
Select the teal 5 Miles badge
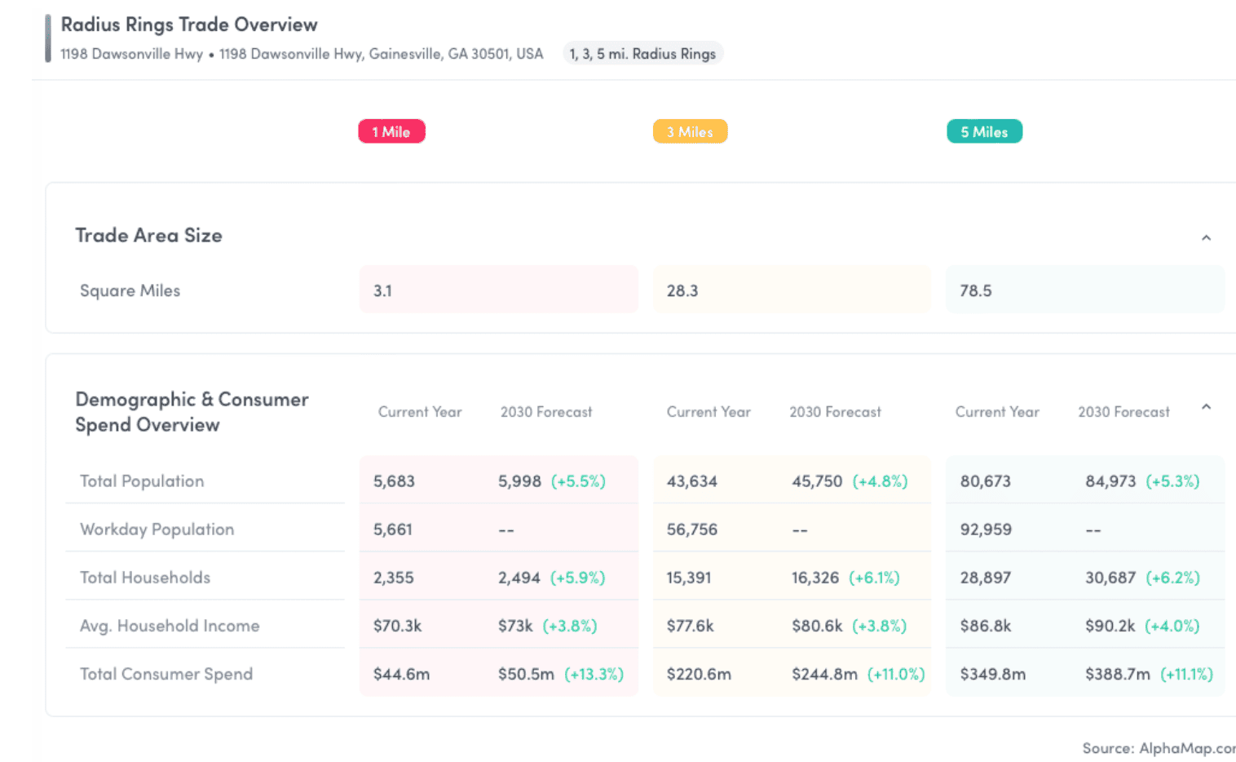click(x=984, y=131)
